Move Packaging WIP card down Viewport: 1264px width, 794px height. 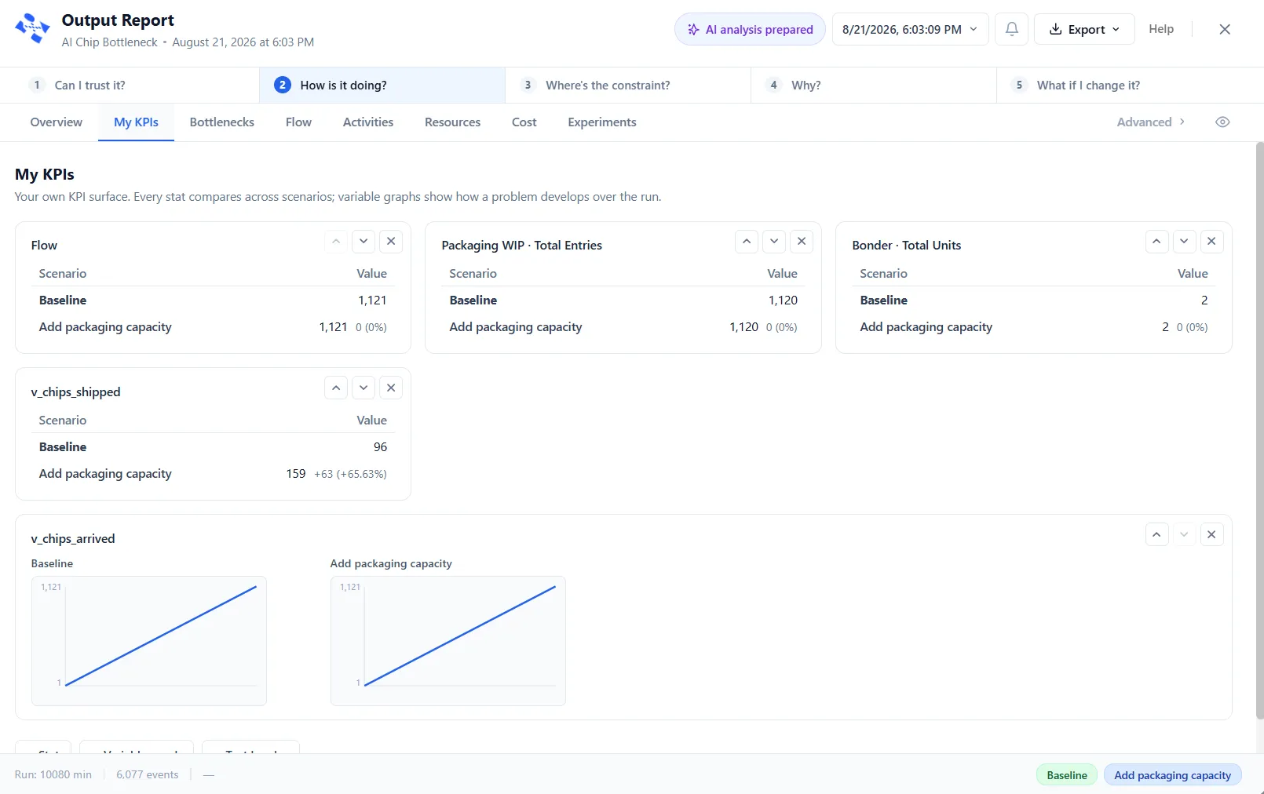(x=774, y=241)
